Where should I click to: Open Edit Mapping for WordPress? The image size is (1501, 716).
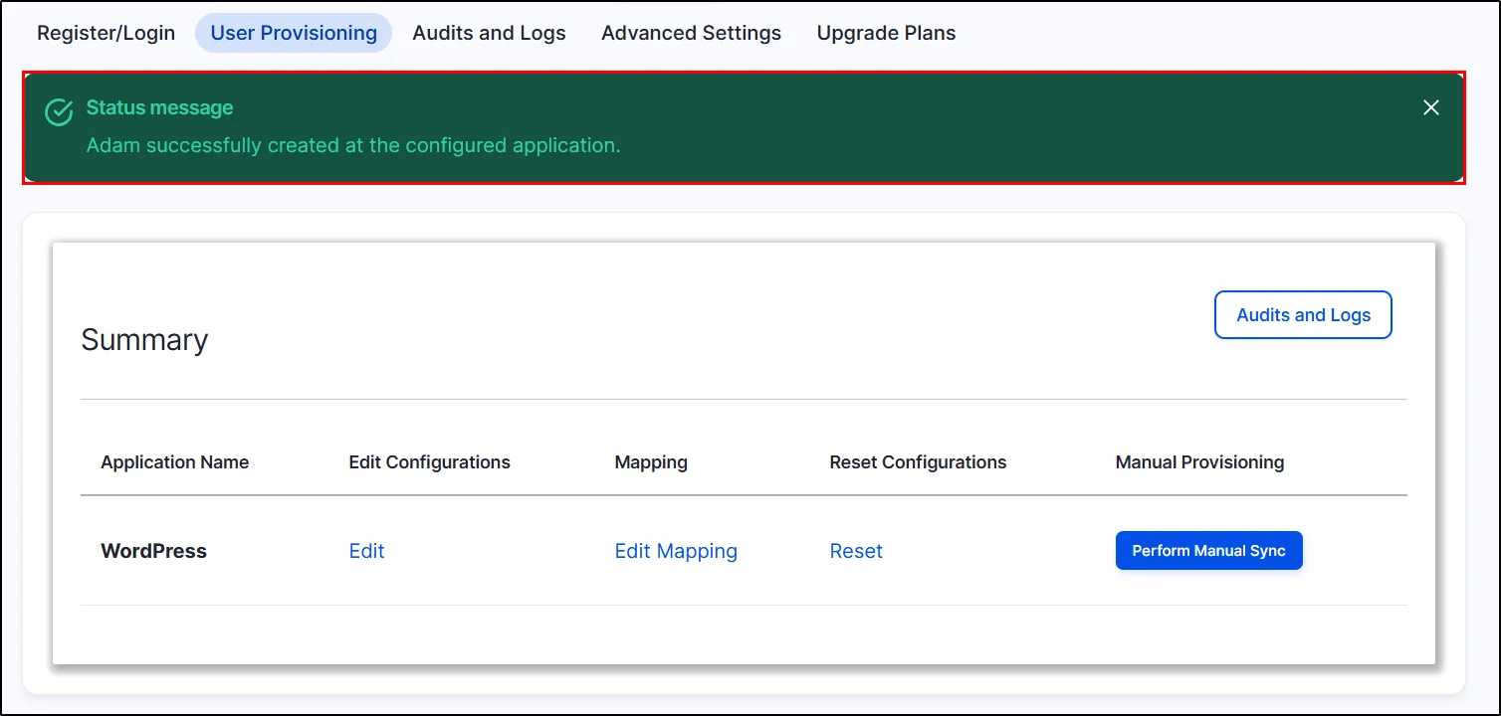point(676,551)
